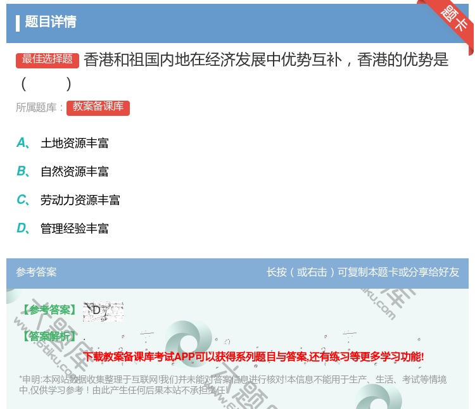This screenshot has height=409, width=475.
Task: Select option letter A
Action: point(22,143)
